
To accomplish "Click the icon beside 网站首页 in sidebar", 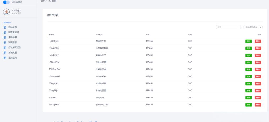I will point(5,27).
